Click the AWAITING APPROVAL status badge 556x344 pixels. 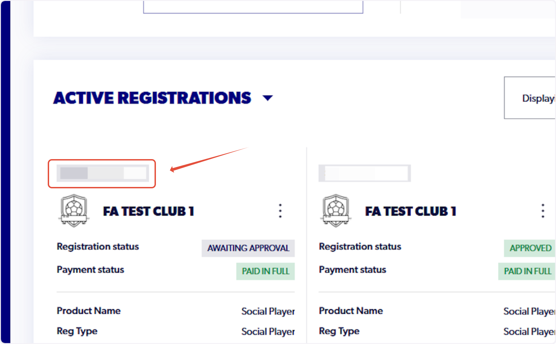(x=248, y=248)
